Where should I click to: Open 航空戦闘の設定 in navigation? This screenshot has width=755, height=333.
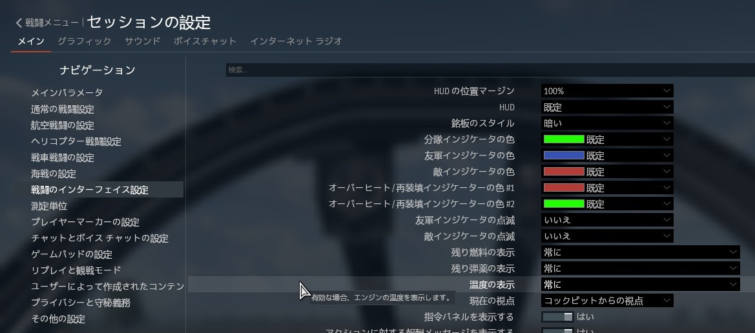click(x=63, y=125)
